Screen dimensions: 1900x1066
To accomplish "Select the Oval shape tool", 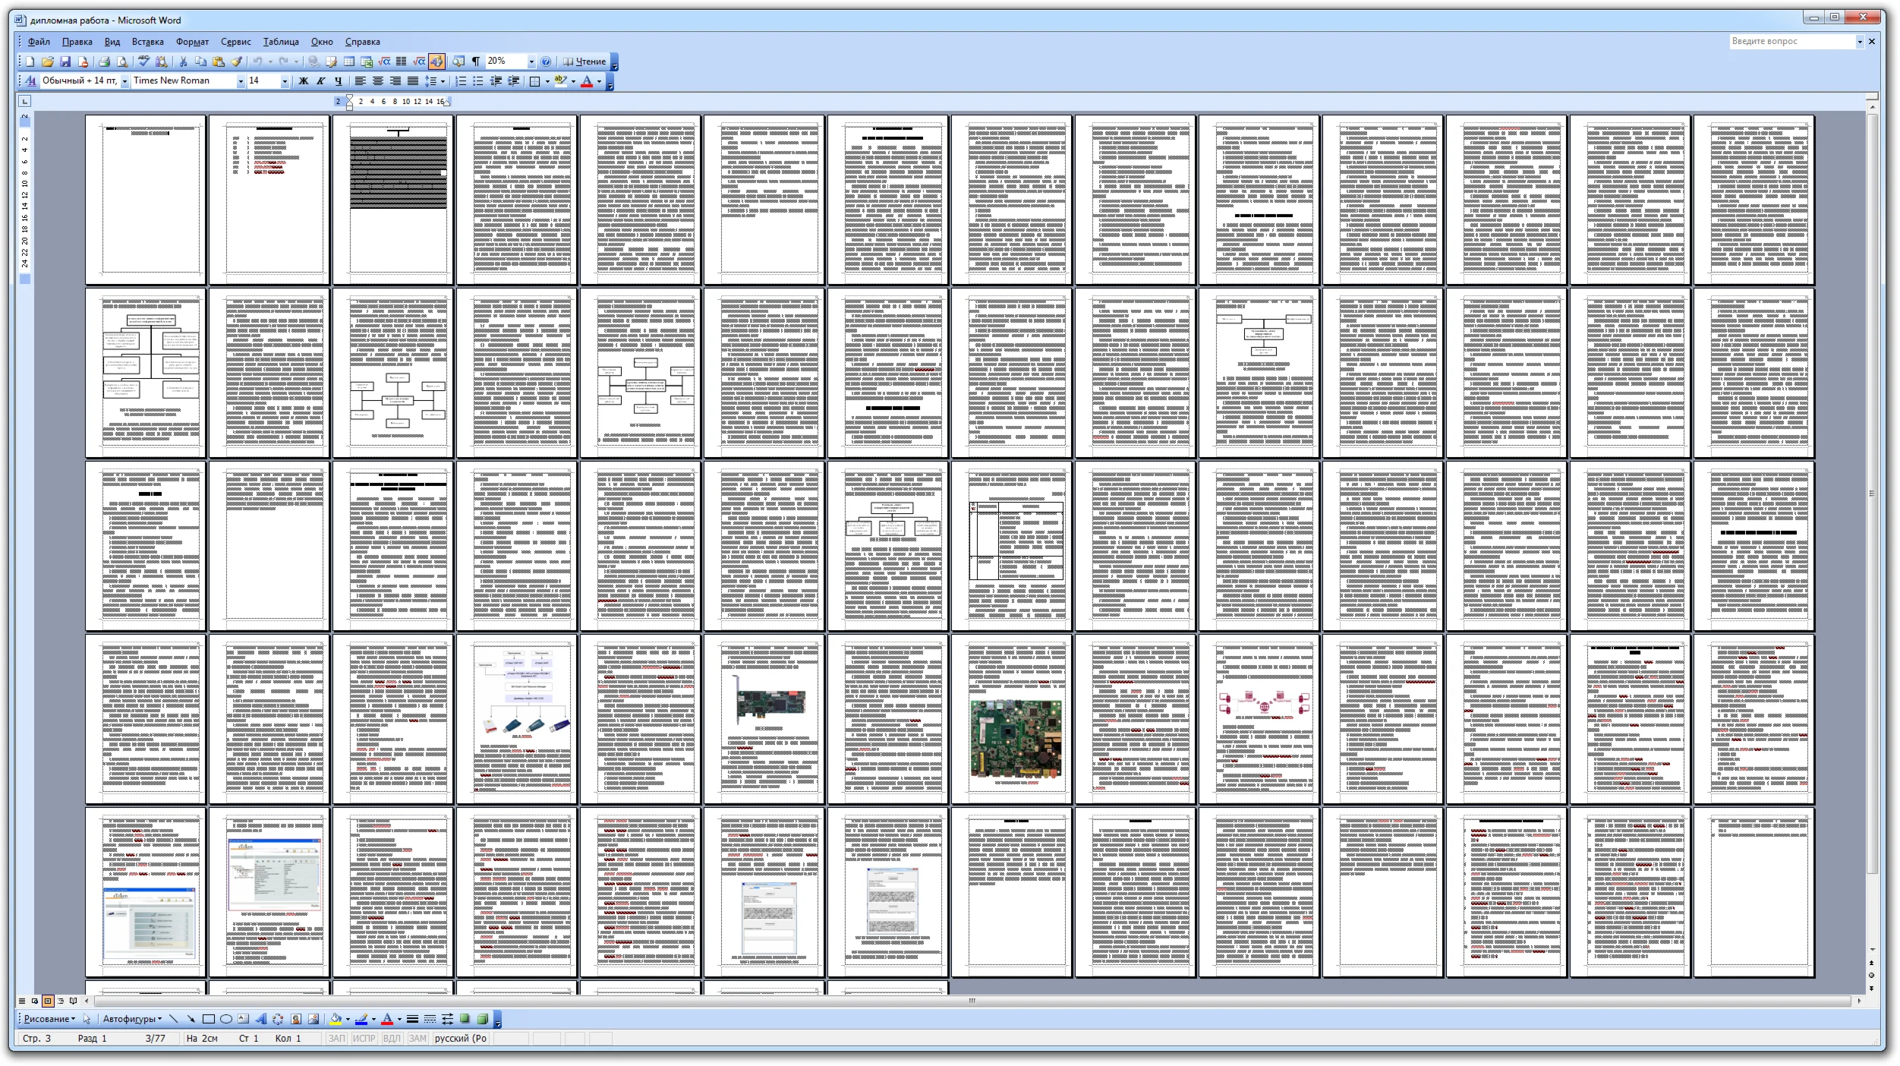I will click(x=226, y=1019).
